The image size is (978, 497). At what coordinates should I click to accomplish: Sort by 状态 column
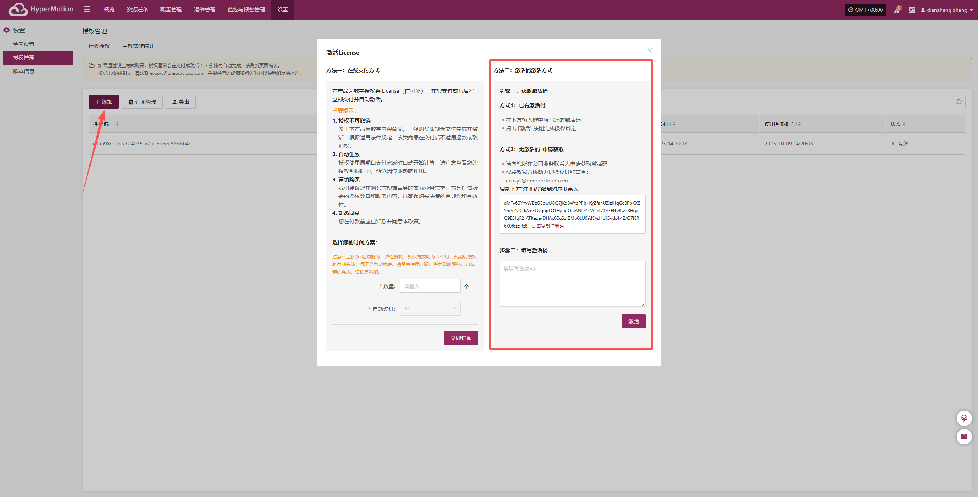(x=897, y=124)
